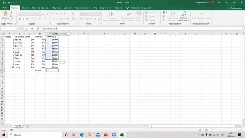Image resolution: width=245 pixels, height=138 pixels.
Task: Open the Insert cells (Вставить) dropdown
Action: [152, 13]
